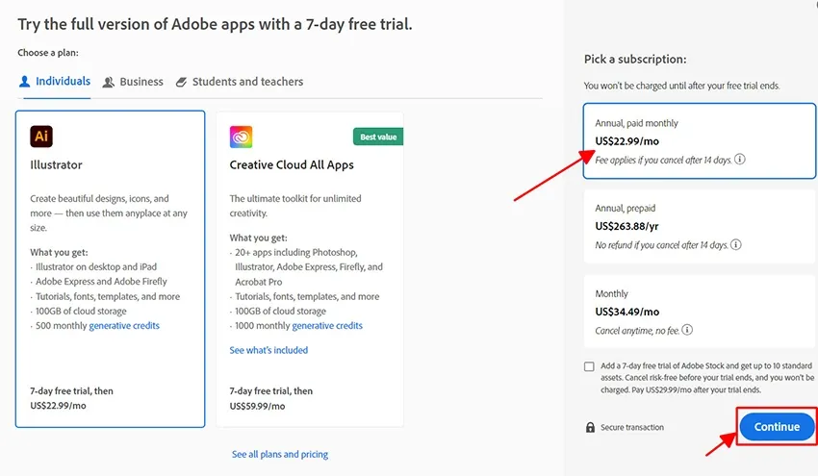
Task: Pick the Monthly US$34.49/mo subscription
Action: (699, 312)
